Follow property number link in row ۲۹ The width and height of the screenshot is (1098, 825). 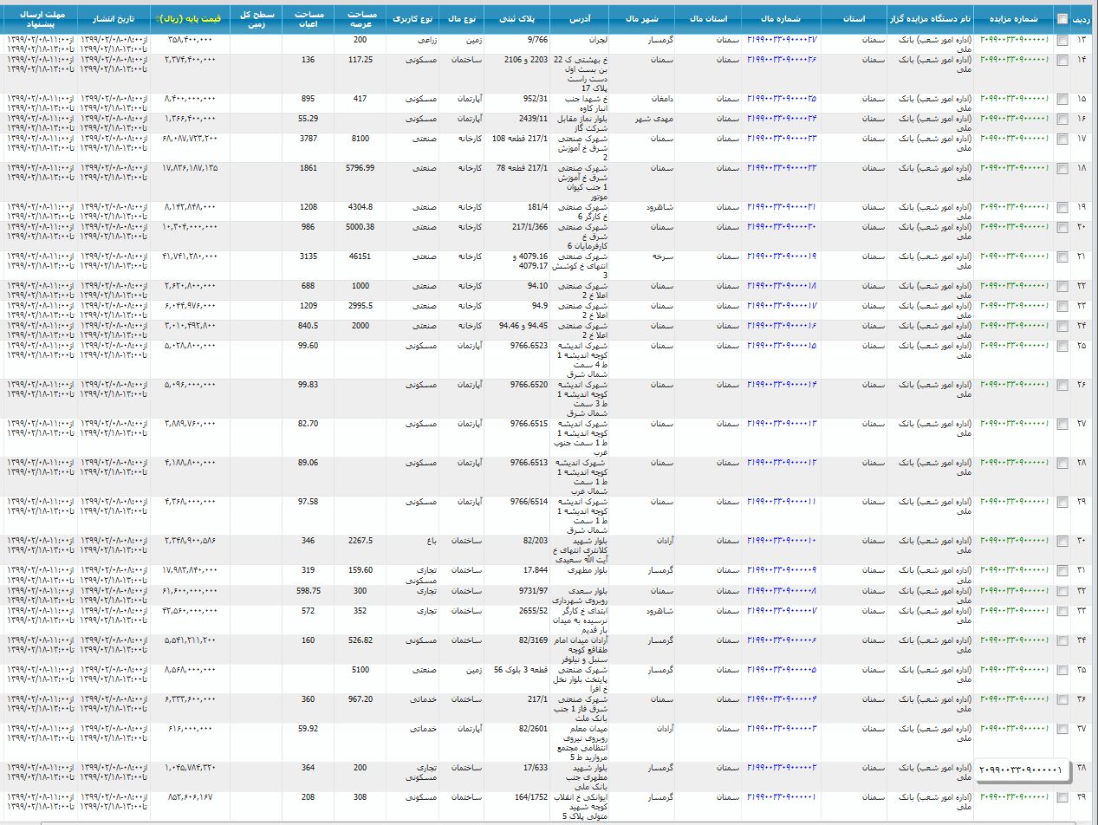(782, 502)
